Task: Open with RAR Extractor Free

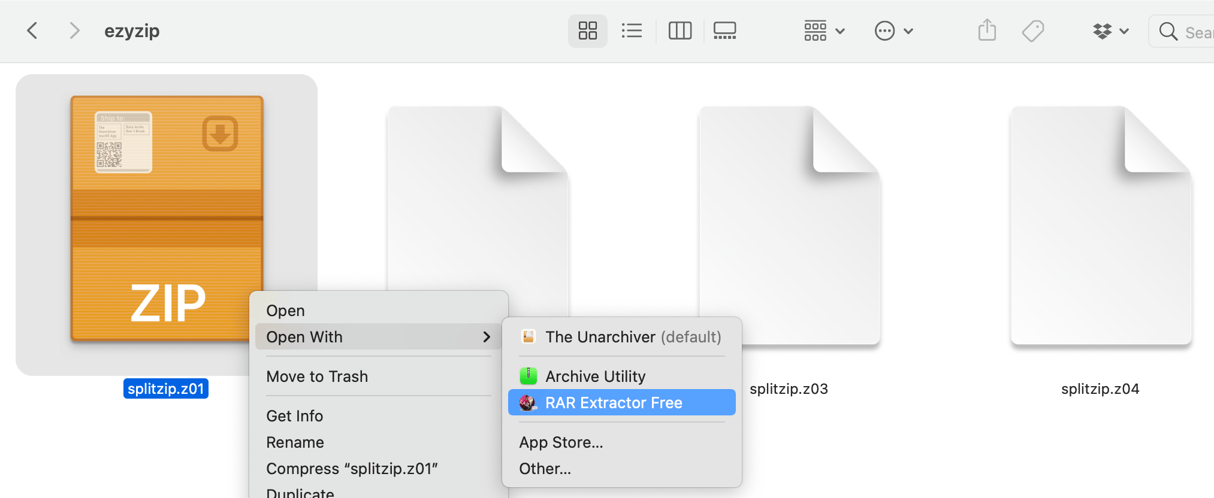Action: point(622,403)
